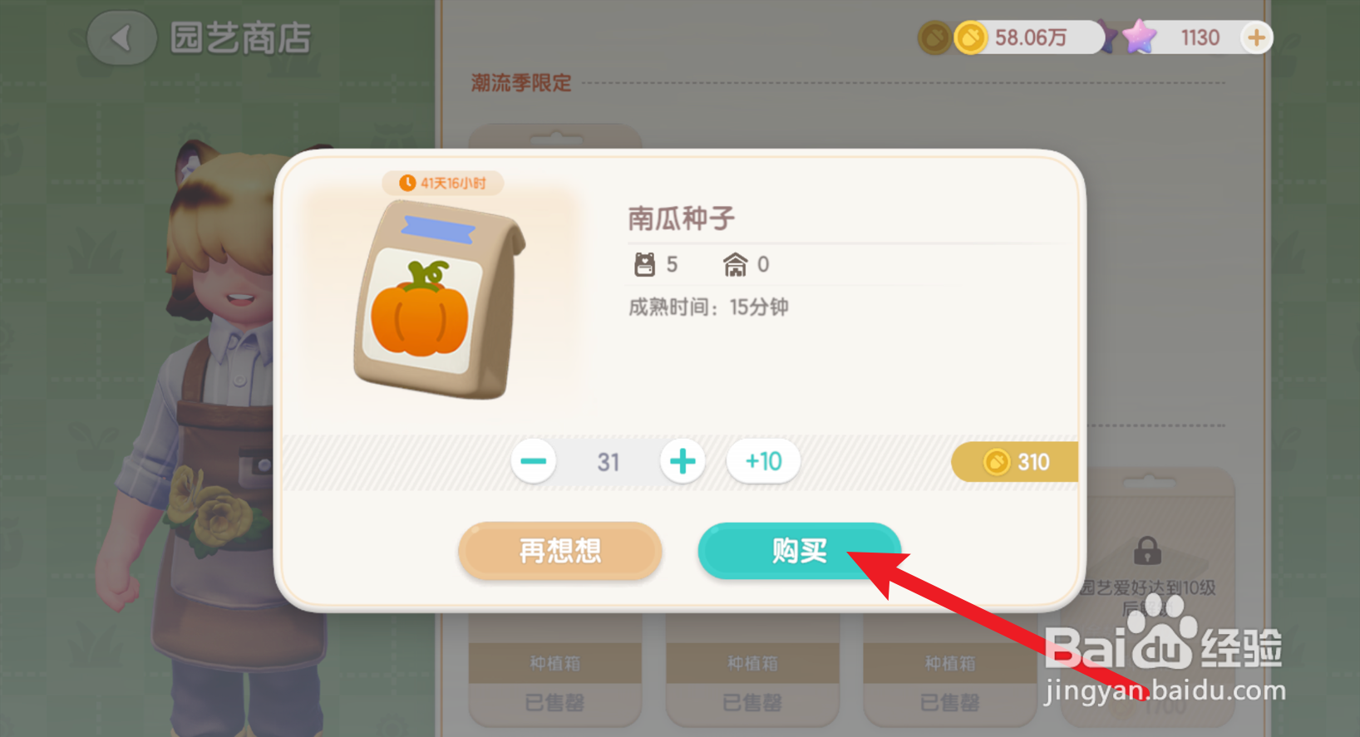Tap the quantity field showing 31

609,462
